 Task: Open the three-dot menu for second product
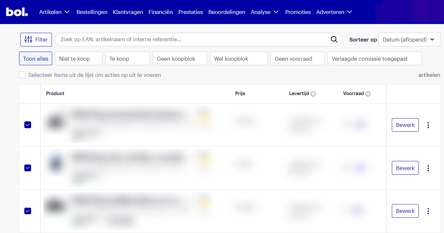point(428,168)
